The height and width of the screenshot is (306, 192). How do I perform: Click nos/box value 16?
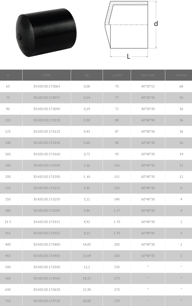click(x=181, y=143)
